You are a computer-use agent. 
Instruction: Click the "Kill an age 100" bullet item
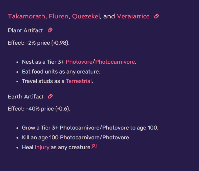tap(76, 137)
